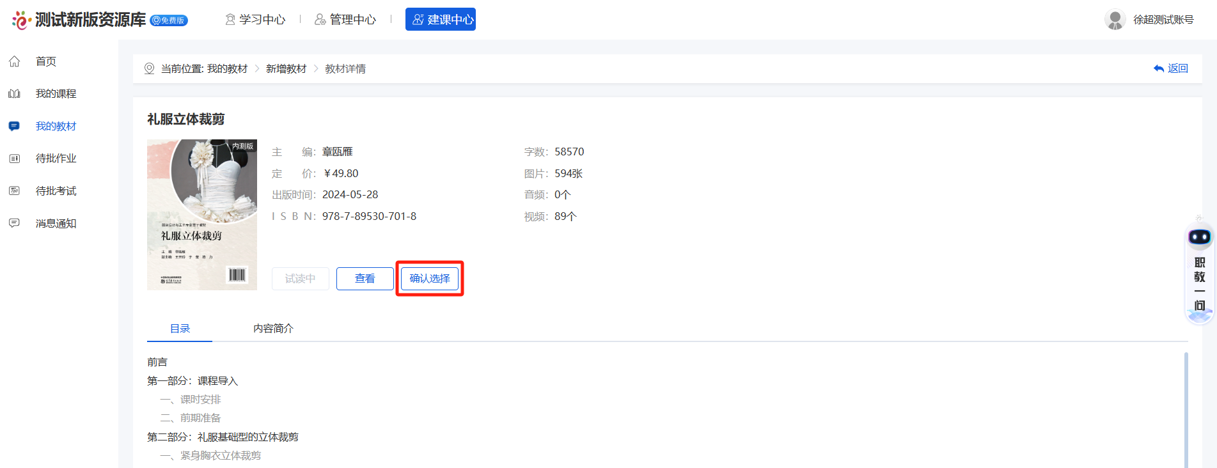Click the home icon in the sidebar

[14, 61]
